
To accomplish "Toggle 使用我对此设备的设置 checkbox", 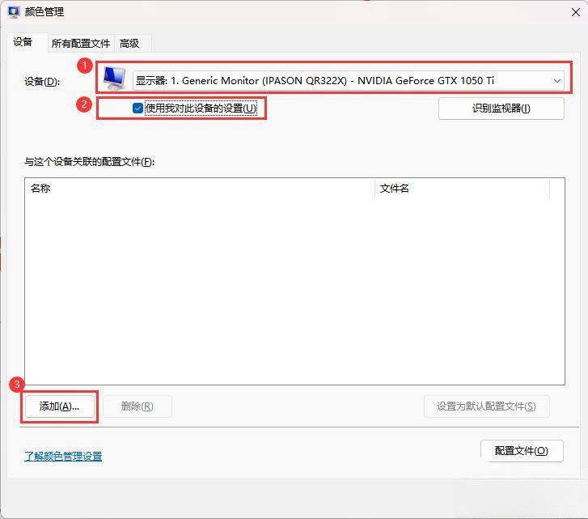I will click(x=137, y=108).
